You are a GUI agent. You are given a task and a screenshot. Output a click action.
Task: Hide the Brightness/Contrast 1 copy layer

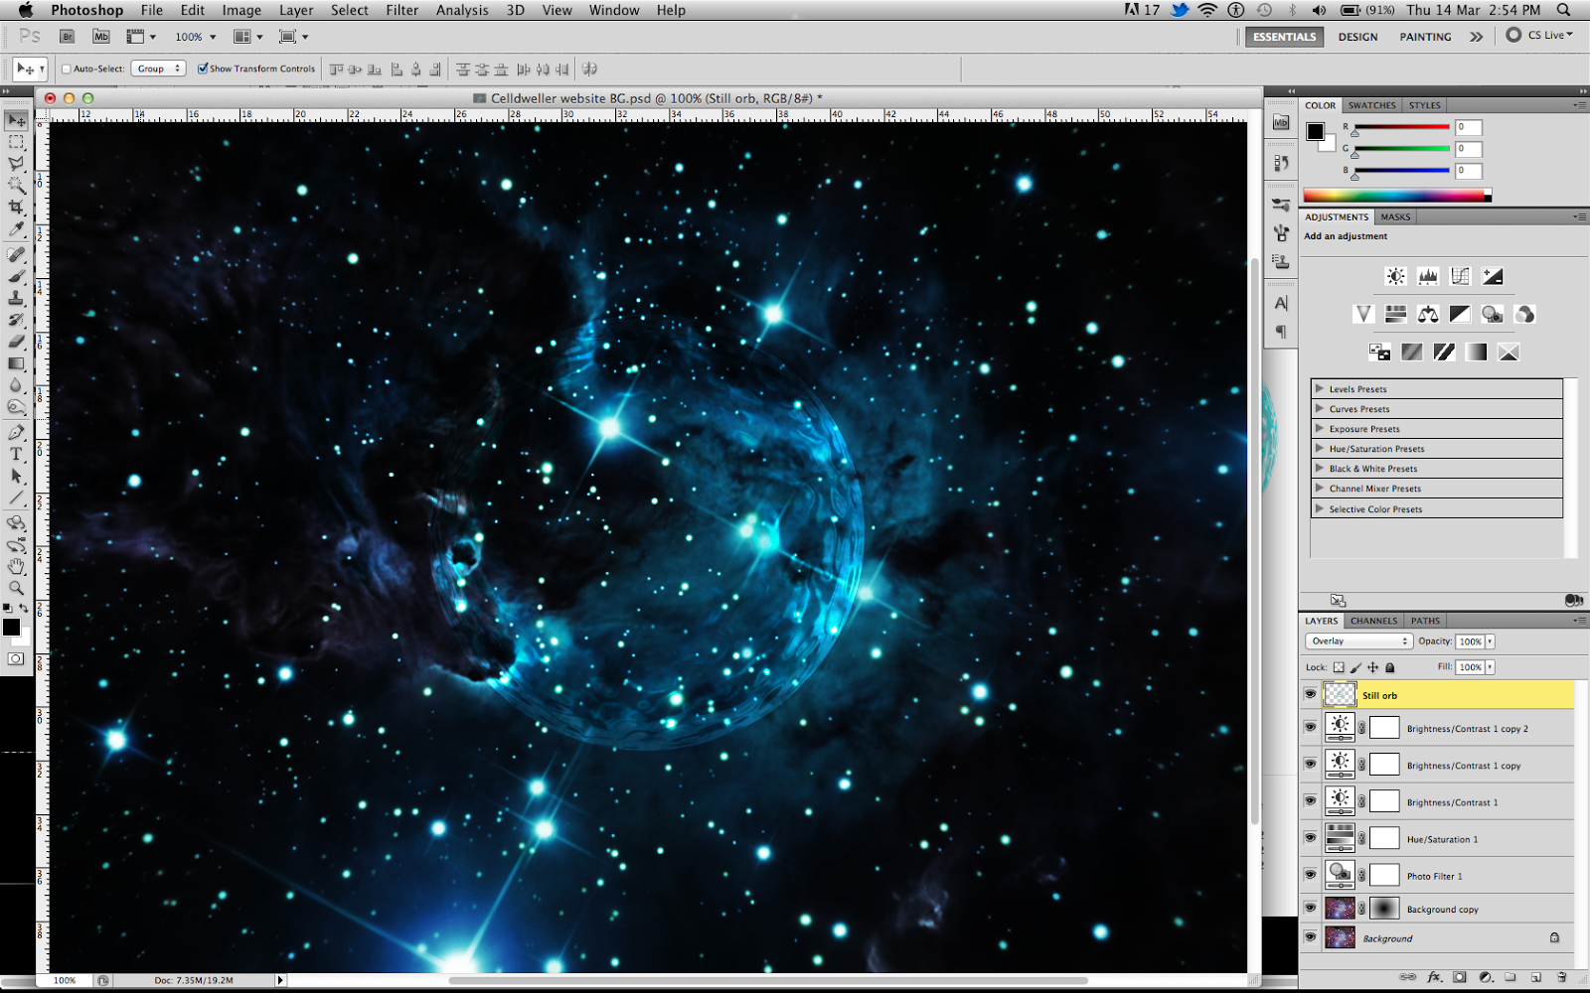click(x=1310, y=764)
